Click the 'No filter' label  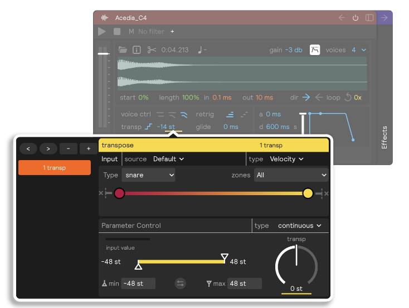tap(152, 32)
